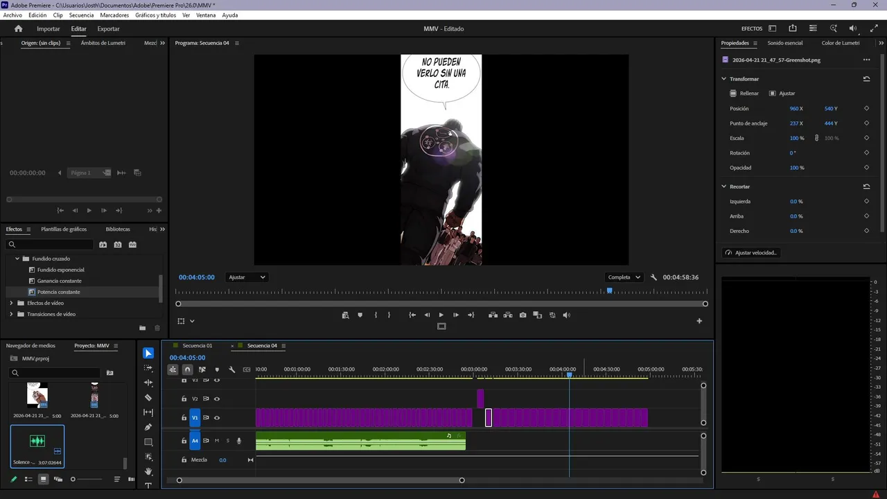This screenshot has height=499, width=887.
Task: Switch to Secuencia 01 timeline tab
Action: coord(197,346)
